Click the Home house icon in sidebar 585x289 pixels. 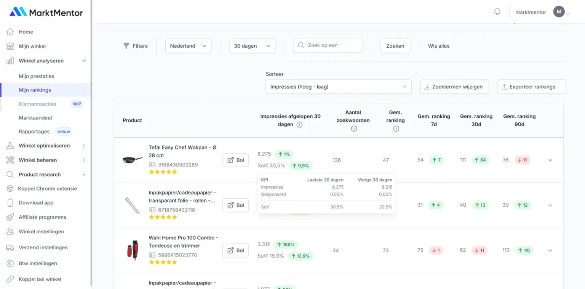tap(10, 32)
